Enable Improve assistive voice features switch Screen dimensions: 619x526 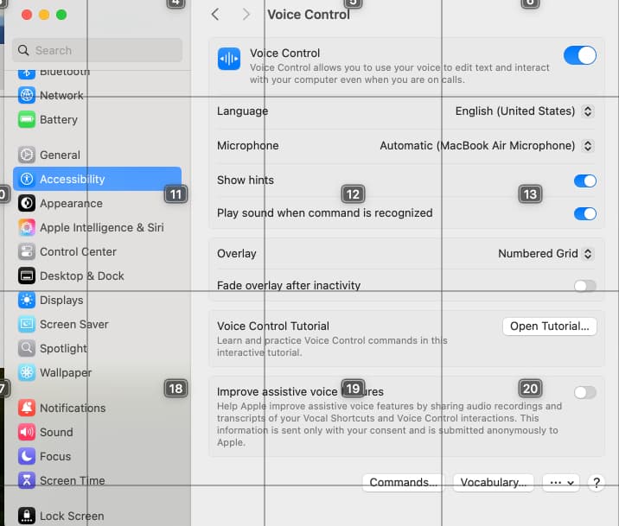pyautogui.click(x=585, y=392)
